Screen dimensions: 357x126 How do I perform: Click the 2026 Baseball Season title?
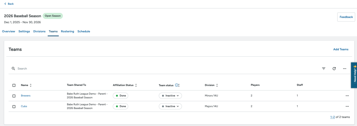coord(23,16)
